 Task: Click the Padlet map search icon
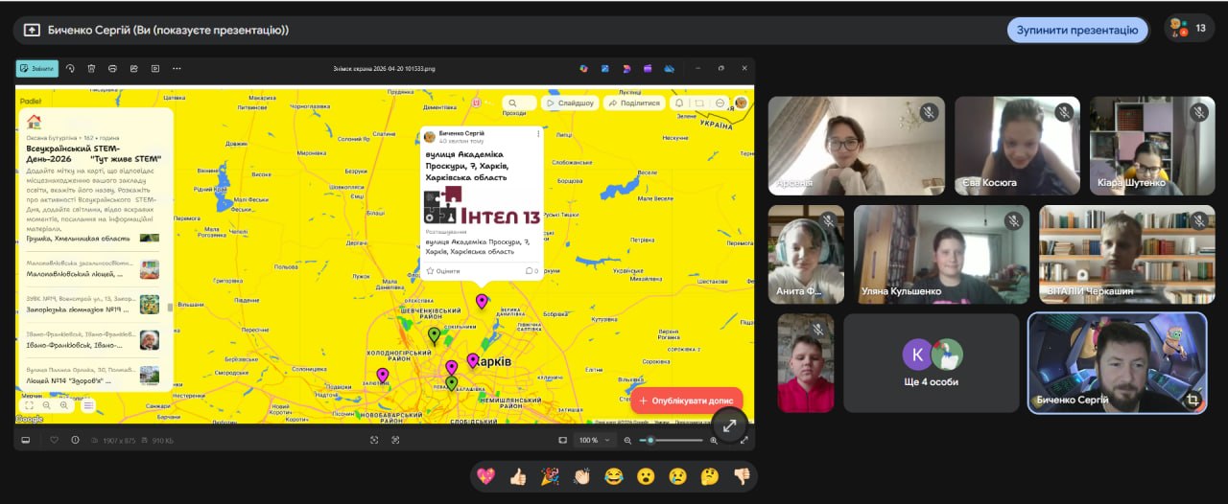point(514,103)
